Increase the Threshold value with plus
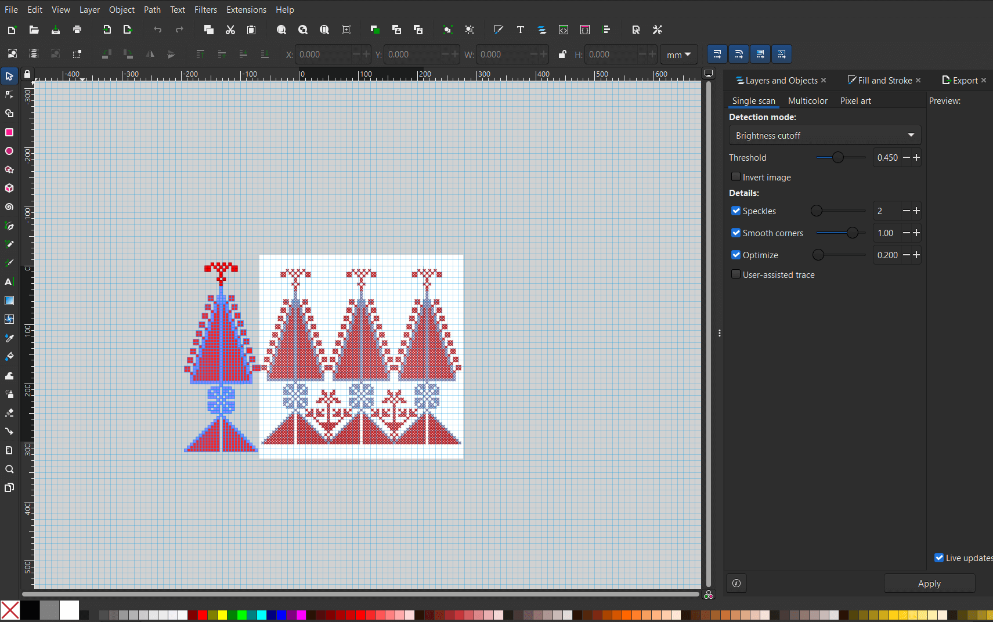 pyautogui.click(x=916, y=157)
